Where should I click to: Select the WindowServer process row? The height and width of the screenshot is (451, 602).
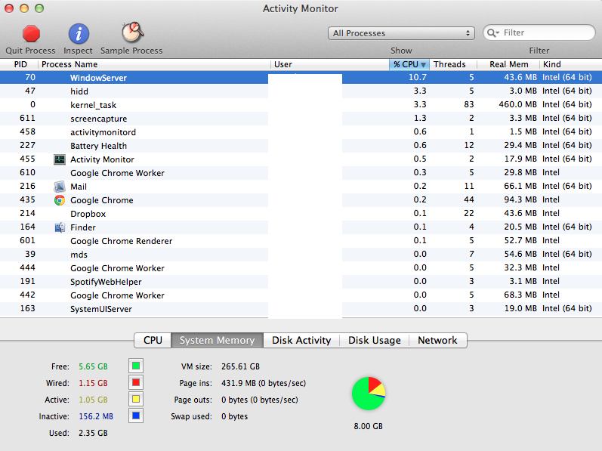point(301,78)
